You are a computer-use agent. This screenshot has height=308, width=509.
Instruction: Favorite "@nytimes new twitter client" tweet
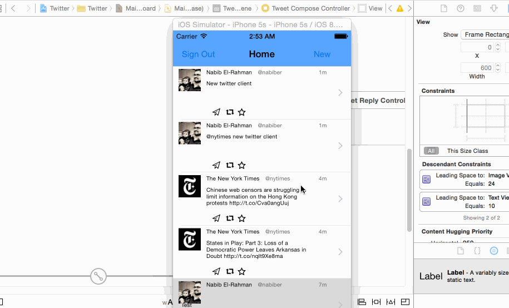click(241, 165)
